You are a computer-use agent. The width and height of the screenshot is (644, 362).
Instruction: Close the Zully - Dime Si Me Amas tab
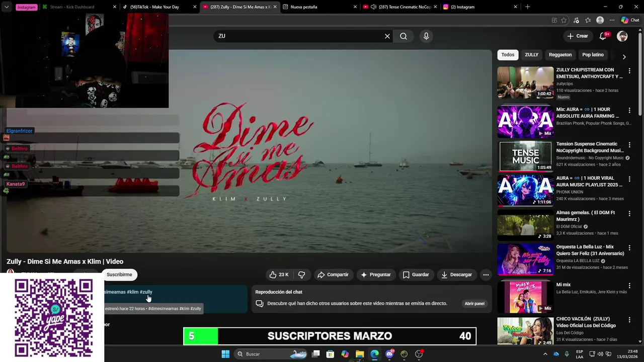point(275,7)
